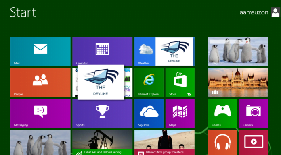The width and height of the screenshot is (281, 155).
Task: Launch the Messaging tile
Action: [40, 114]
